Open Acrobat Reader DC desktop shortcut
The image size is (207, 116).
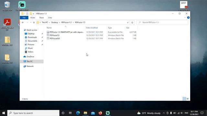click(7, 24)
